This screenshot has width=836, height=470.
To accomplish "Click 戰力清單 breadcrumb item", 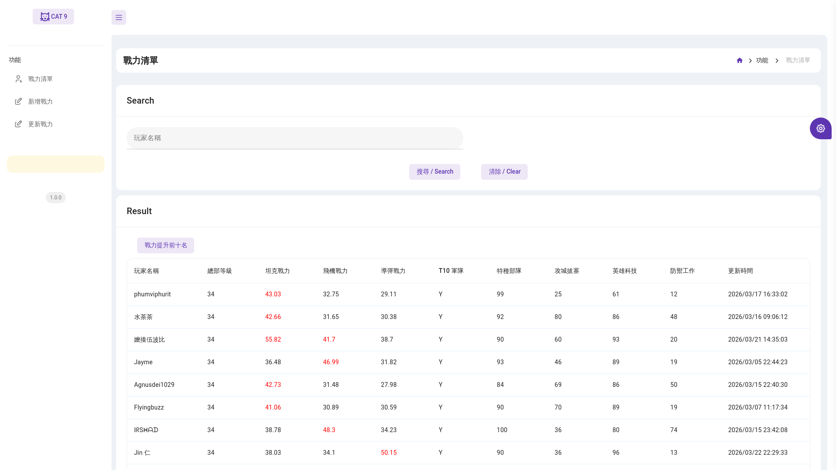I will tap(798, 60).
